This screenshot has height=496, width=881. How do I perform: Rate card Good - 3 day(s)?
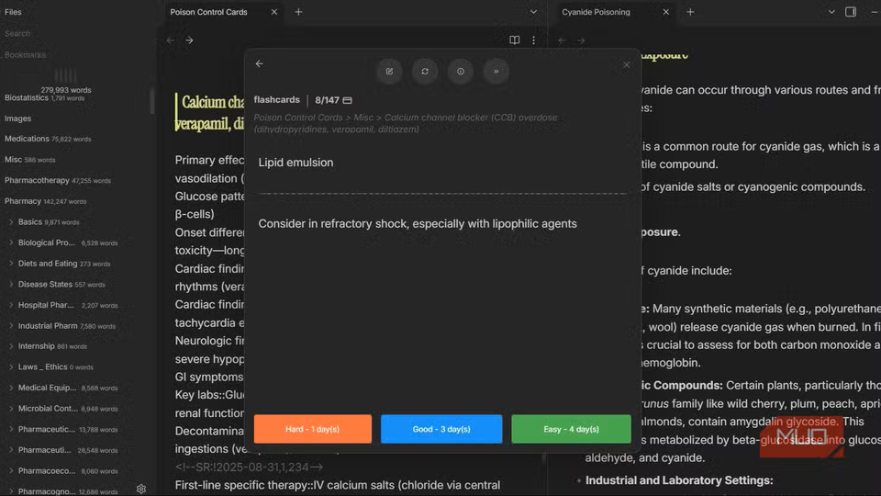click(441, 429)
